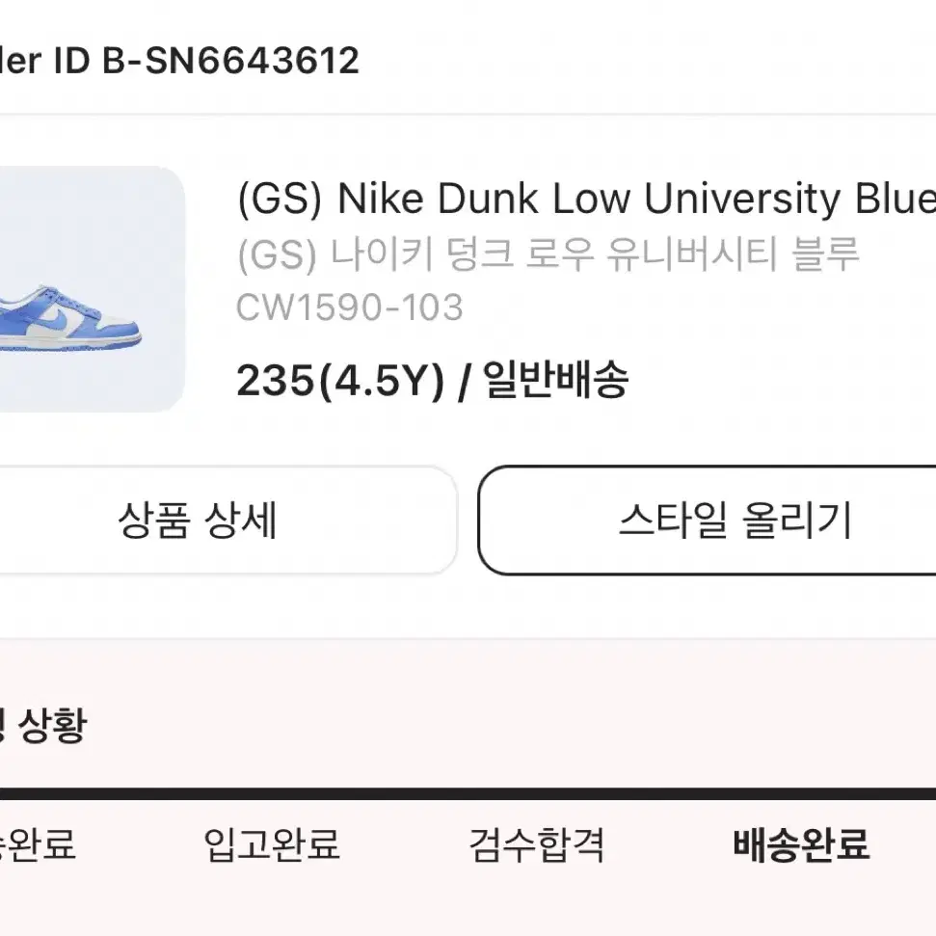The image size is (936, 936).
Task: Open the Nike Dunk Low University Blue title
Action: pos(586,199)
